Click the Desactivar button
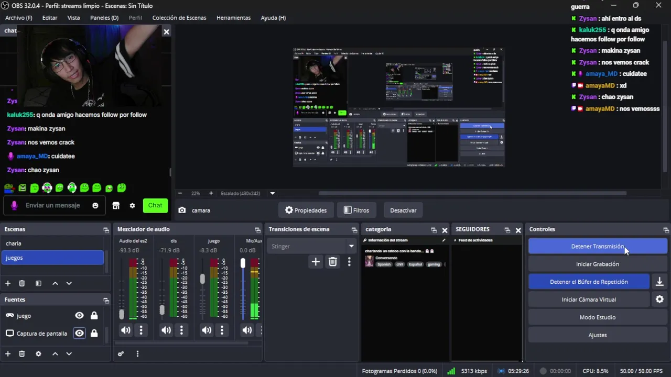Viewport: 671px width, 377px height. pyautogui.click(x=403, y=210)
